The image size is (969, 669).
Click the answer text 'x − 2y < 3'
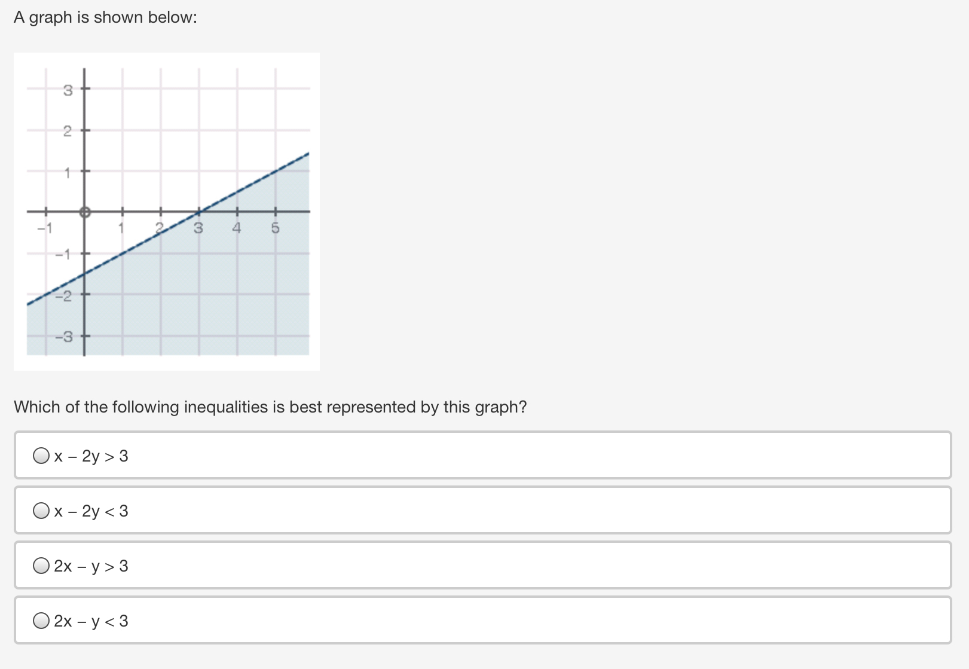(91, 512)
